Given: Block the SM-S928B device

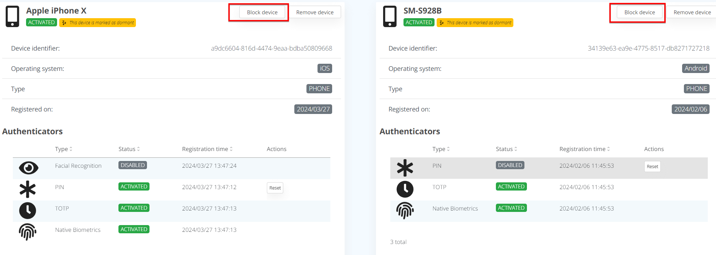Looking at the screenshot, I should click(x=639, y=12).
